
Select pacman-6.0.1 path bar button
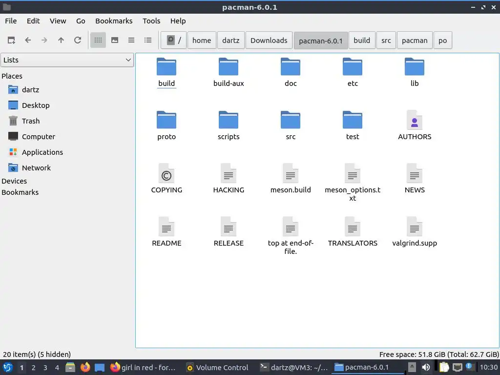click(x=320, y=41)
